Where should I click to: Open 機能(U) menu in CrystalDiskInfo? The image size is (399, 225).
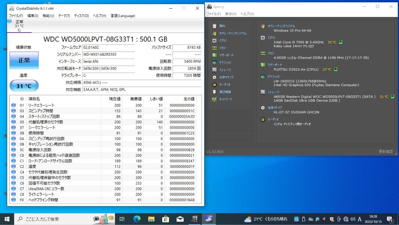pos(48,16)
